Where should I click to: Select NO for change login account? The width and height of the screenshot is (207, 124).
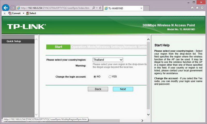95,77
